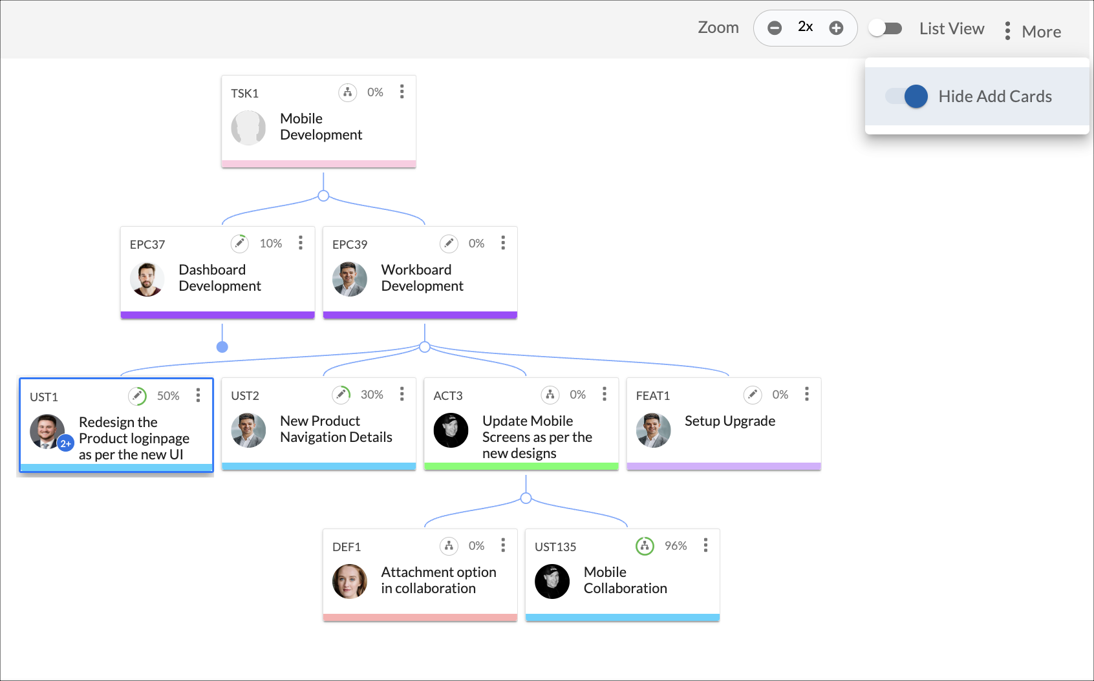Toggle the List View switch
The height and width of the screenshot is (681, 1094).
click(x=885, y=28)
